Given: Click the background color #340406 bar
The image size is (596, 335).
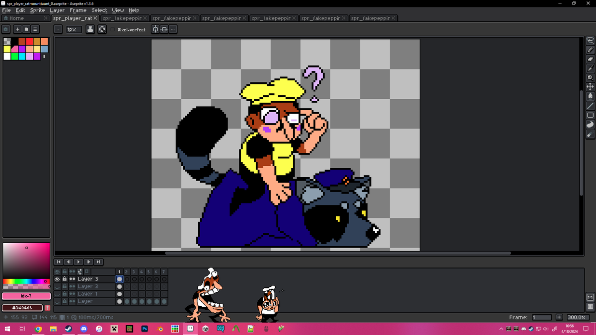Looking at the screenshot, I should point(23,308).
